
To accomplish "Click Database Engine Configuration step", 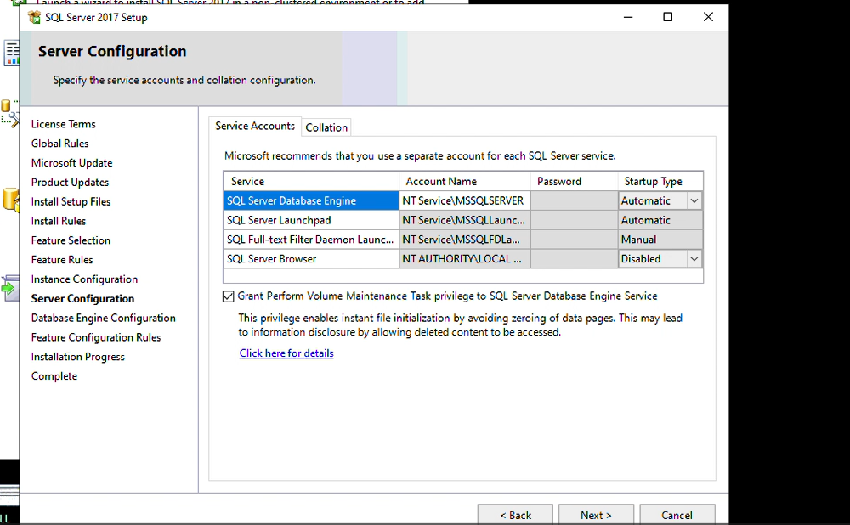I will 103,318.
